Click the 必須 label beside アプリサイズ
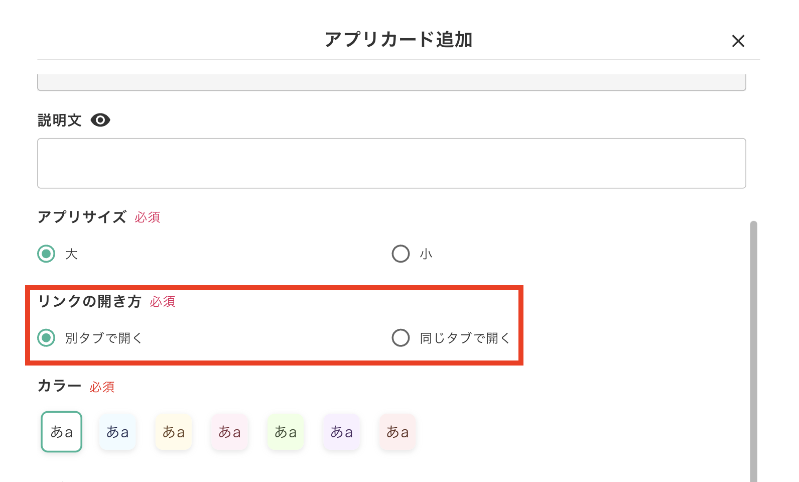Screen dimensions: 799x482 (x=148, y=218)
